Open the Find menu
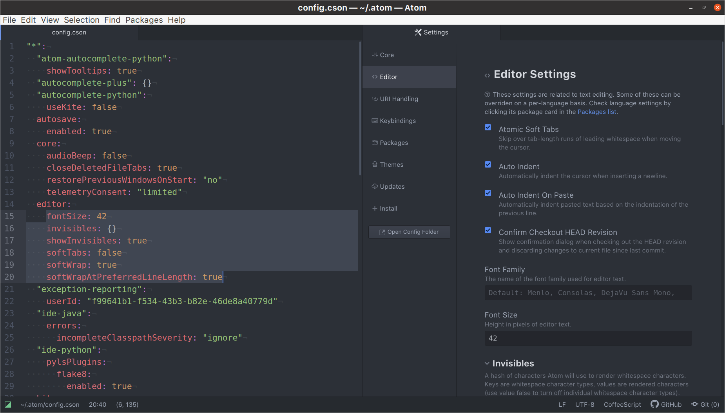The height and width of the screenshot is (413, 725). pyautogui.click(x=112, y=20)
